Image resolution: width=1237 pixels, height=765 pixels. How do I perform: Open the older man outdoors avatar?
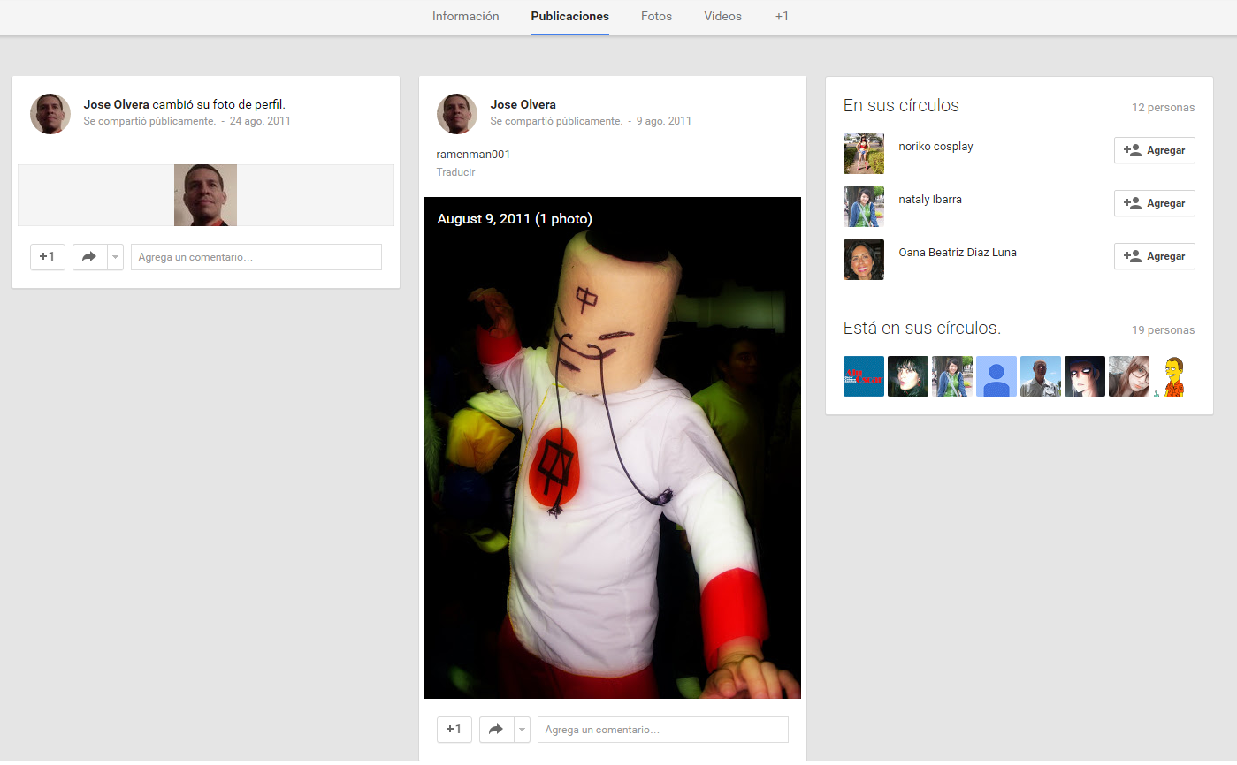point(1041,376)
